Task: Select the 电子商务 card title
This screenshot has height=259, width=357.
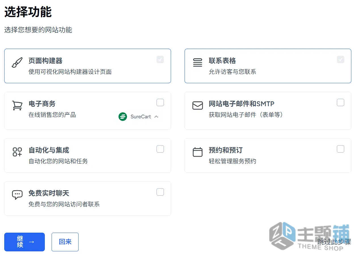Action: [42, 104]
